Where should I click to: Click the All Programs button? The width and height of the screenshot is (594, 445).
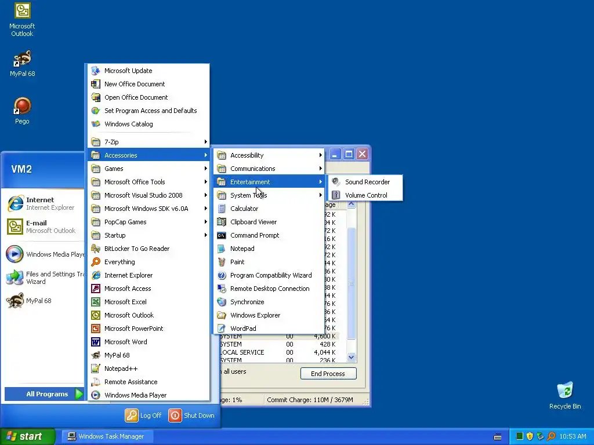[44, 394]
